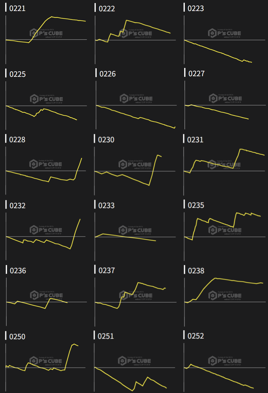Select the 0222 slump graph

click(x=135, y=38)
